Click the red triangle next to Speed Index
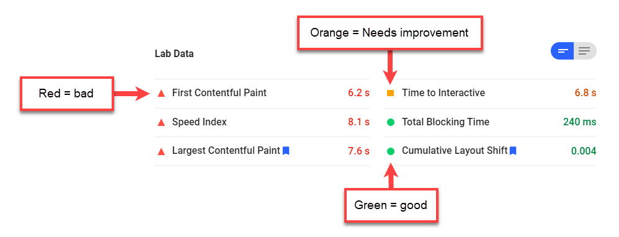The width and height of the screenshot is (619, 237). 161,122
